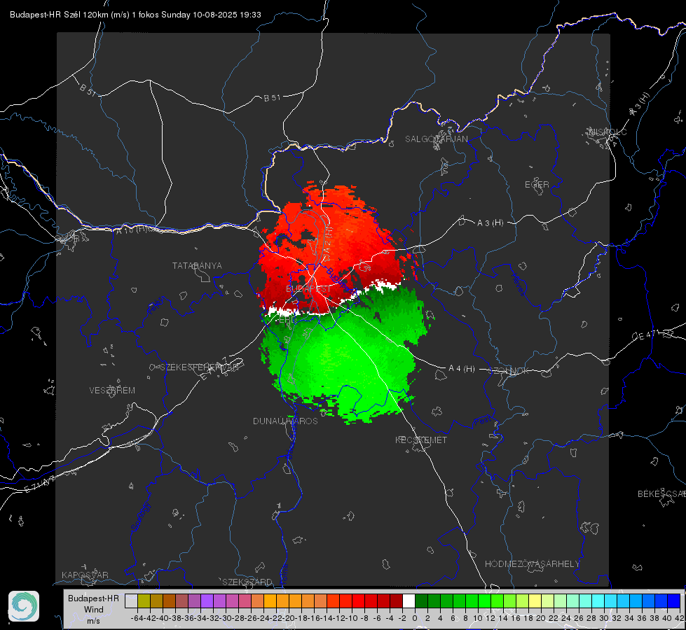The image size is (686, 630).
Task: Click the EGER city label
Action: point(537,185)
